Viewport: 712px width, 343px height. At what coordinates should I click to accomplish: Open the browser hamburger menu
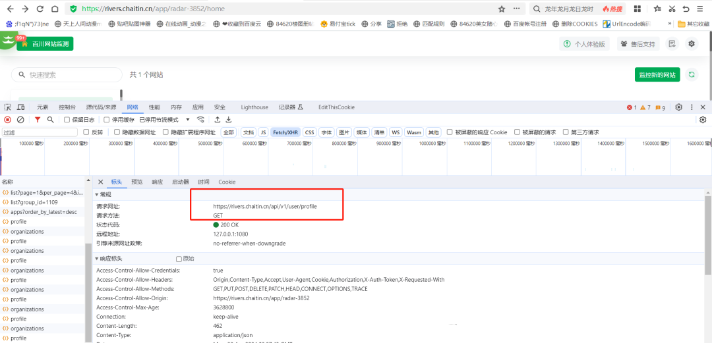[x=701, y=9]
